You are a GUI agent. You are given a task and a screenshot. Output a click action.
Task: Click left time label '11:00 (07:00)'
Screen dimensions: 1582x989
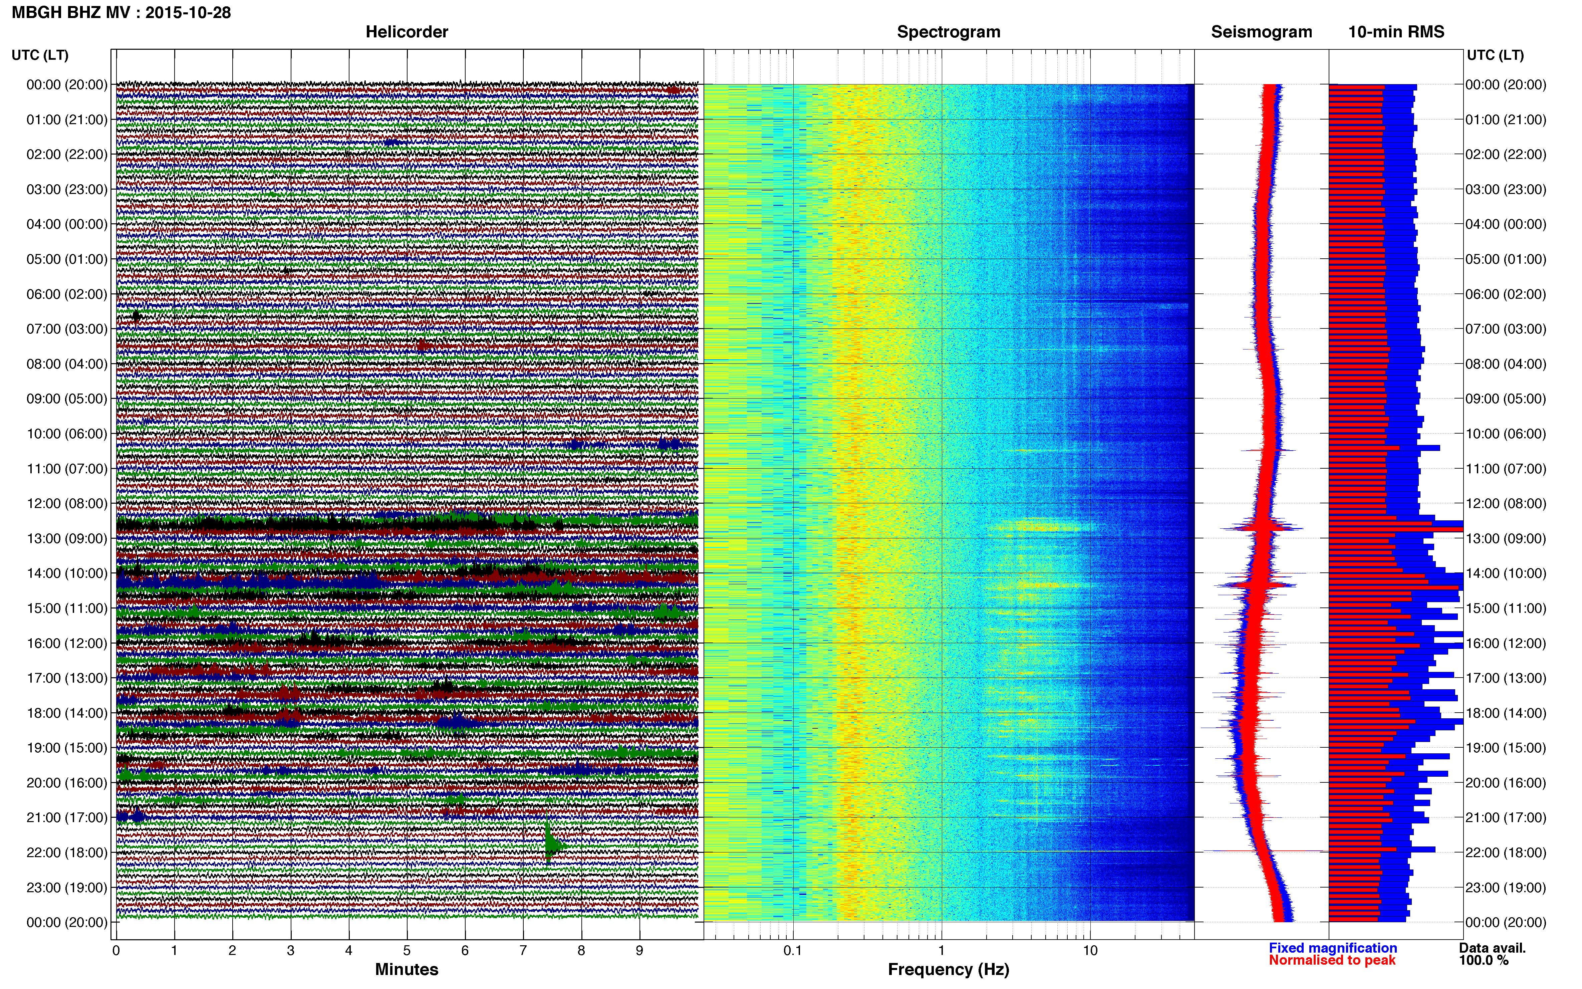67,469
